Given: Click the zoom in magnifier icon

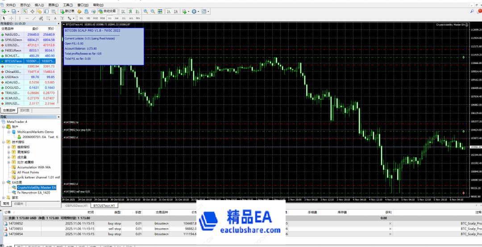Looking at the screenshot, I should tap(145, 11).
